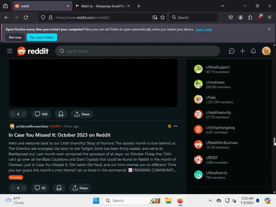Show site security padlock information
This screenshot has width=276, height=207.
(x=51, y=18)
